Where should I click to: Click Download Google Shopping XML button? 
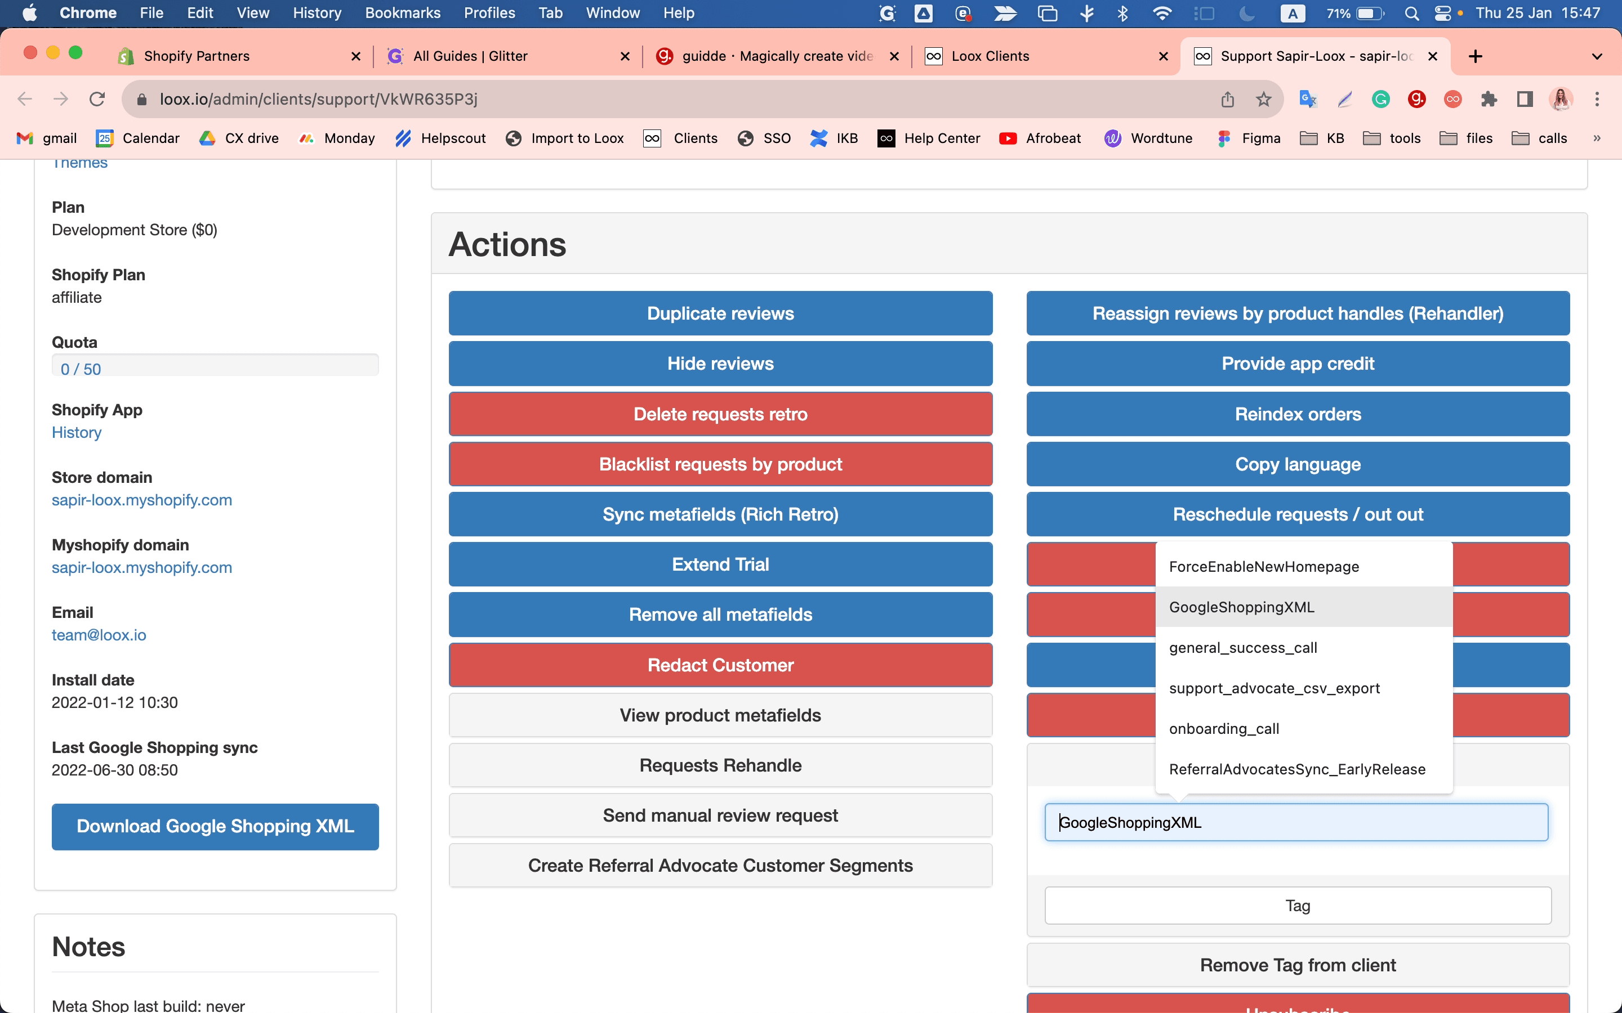[x=215, y=826]
